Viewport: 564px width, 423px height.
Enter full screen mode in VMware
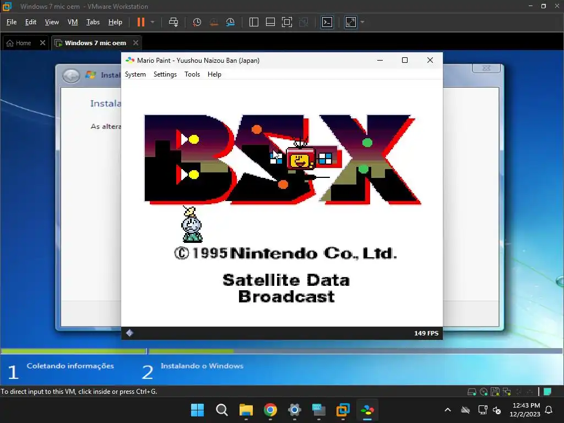coord(286,22)
